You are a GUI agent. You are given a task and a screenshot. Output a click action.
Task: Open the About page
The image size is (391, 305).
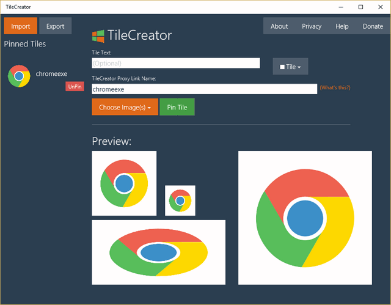point(279,26)
